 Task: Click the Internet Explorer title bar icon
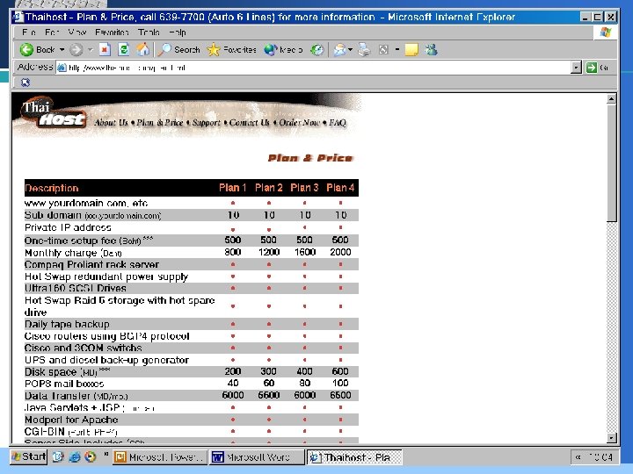click(x=18, y=17)
